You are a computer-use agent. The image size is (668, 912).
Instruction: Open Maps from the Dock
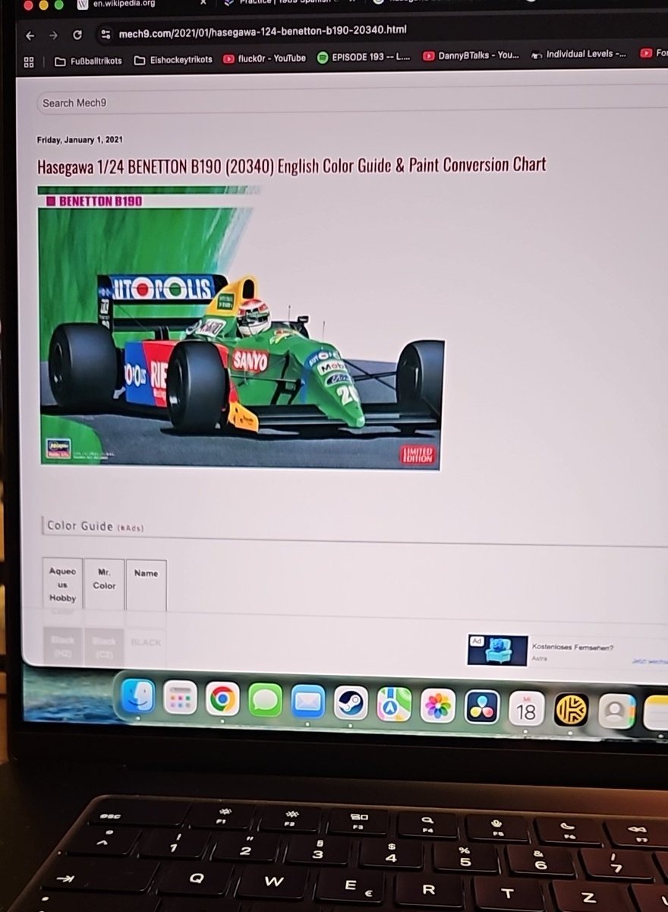(x=394, y=705)
